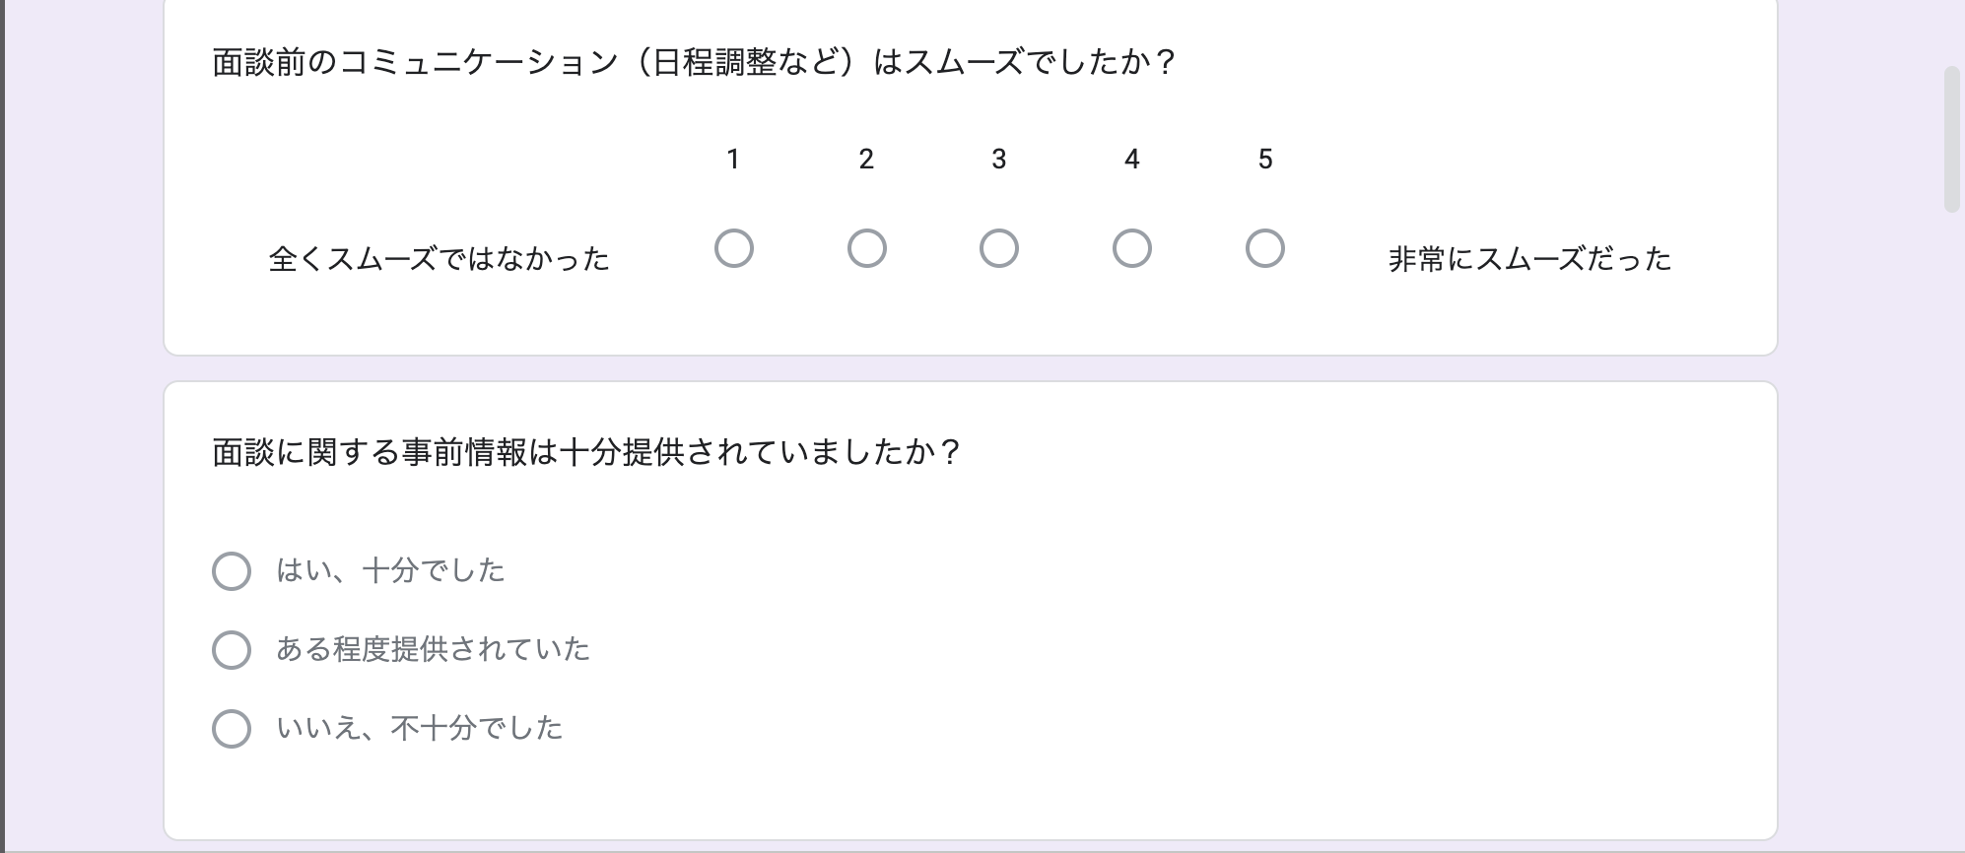This screenshot has height=853, width=1965.
Task: Choose ある程度提供されていた as your answer
Action: coord(233,649)
